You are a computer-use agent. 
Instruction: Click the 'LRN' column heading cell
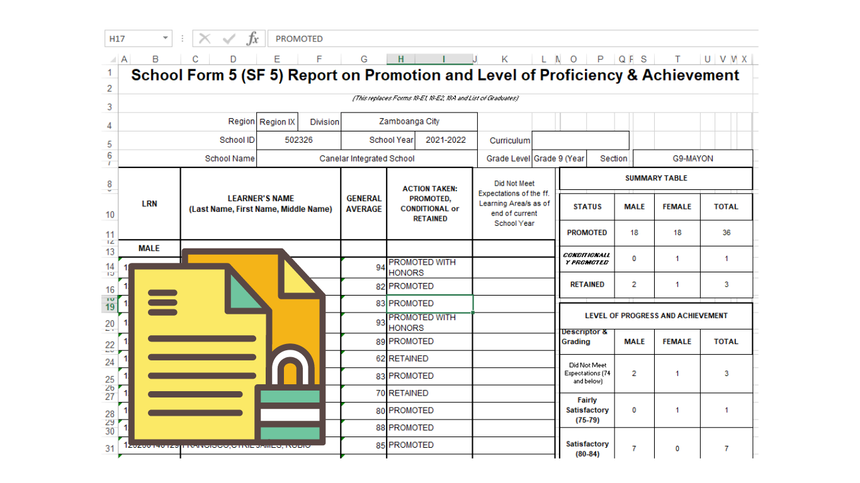click(149, 204)
